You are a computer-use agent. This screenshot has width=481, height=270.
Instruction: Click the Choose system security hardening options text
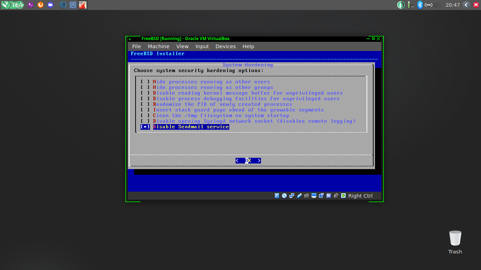tap(199, 71)
